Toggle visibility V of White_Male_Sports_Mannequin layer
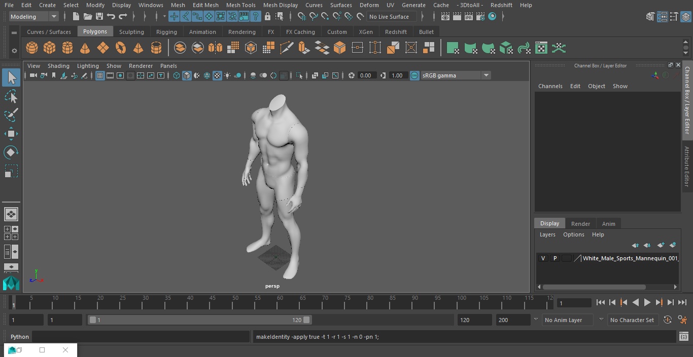The width and height of the screenshot is (693, 357). tap(543, 258)
